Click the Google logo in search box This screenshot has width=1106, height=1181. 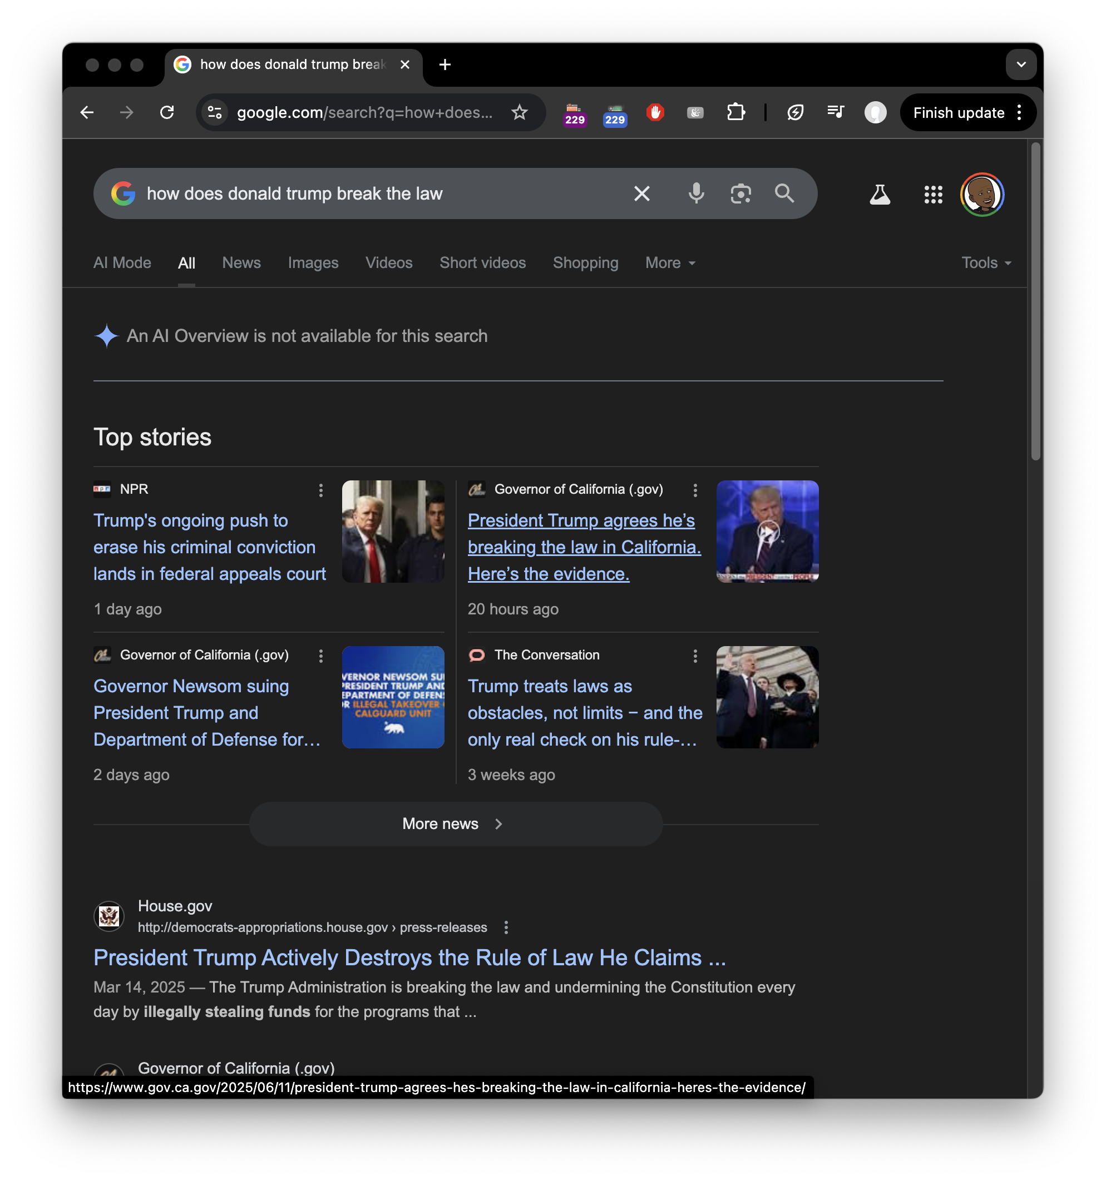click(x=123, y=193)
